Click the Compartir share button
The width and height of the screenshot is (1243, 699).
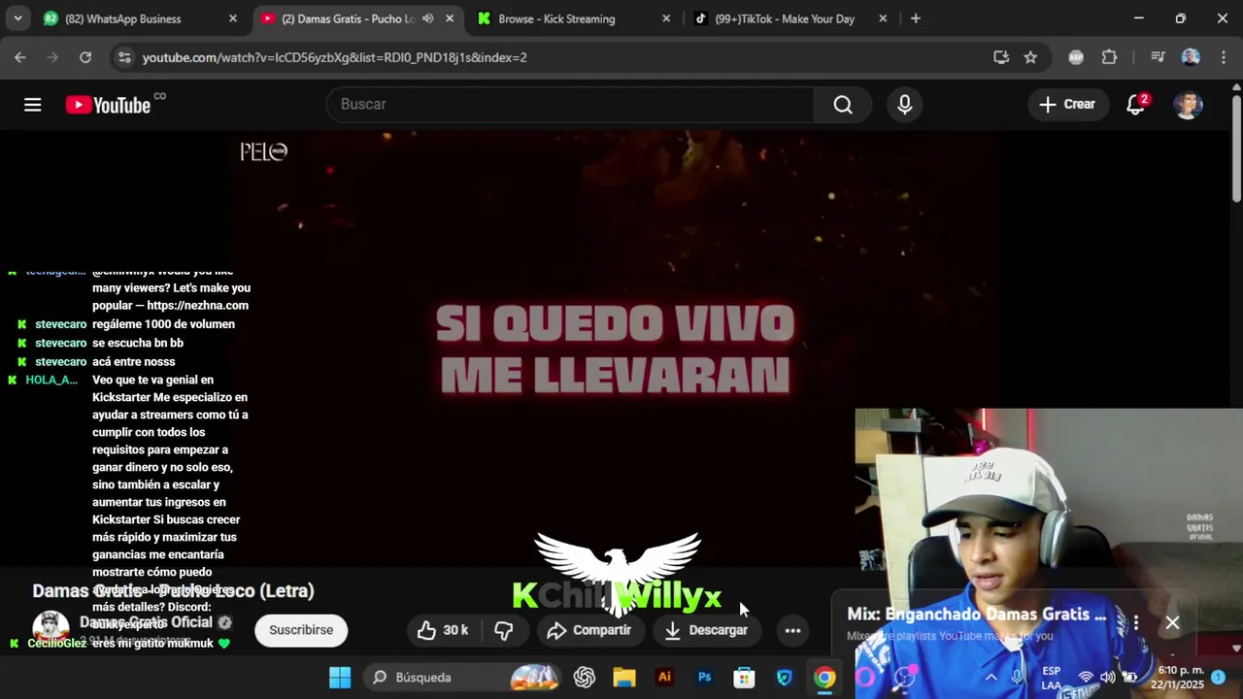589,630
